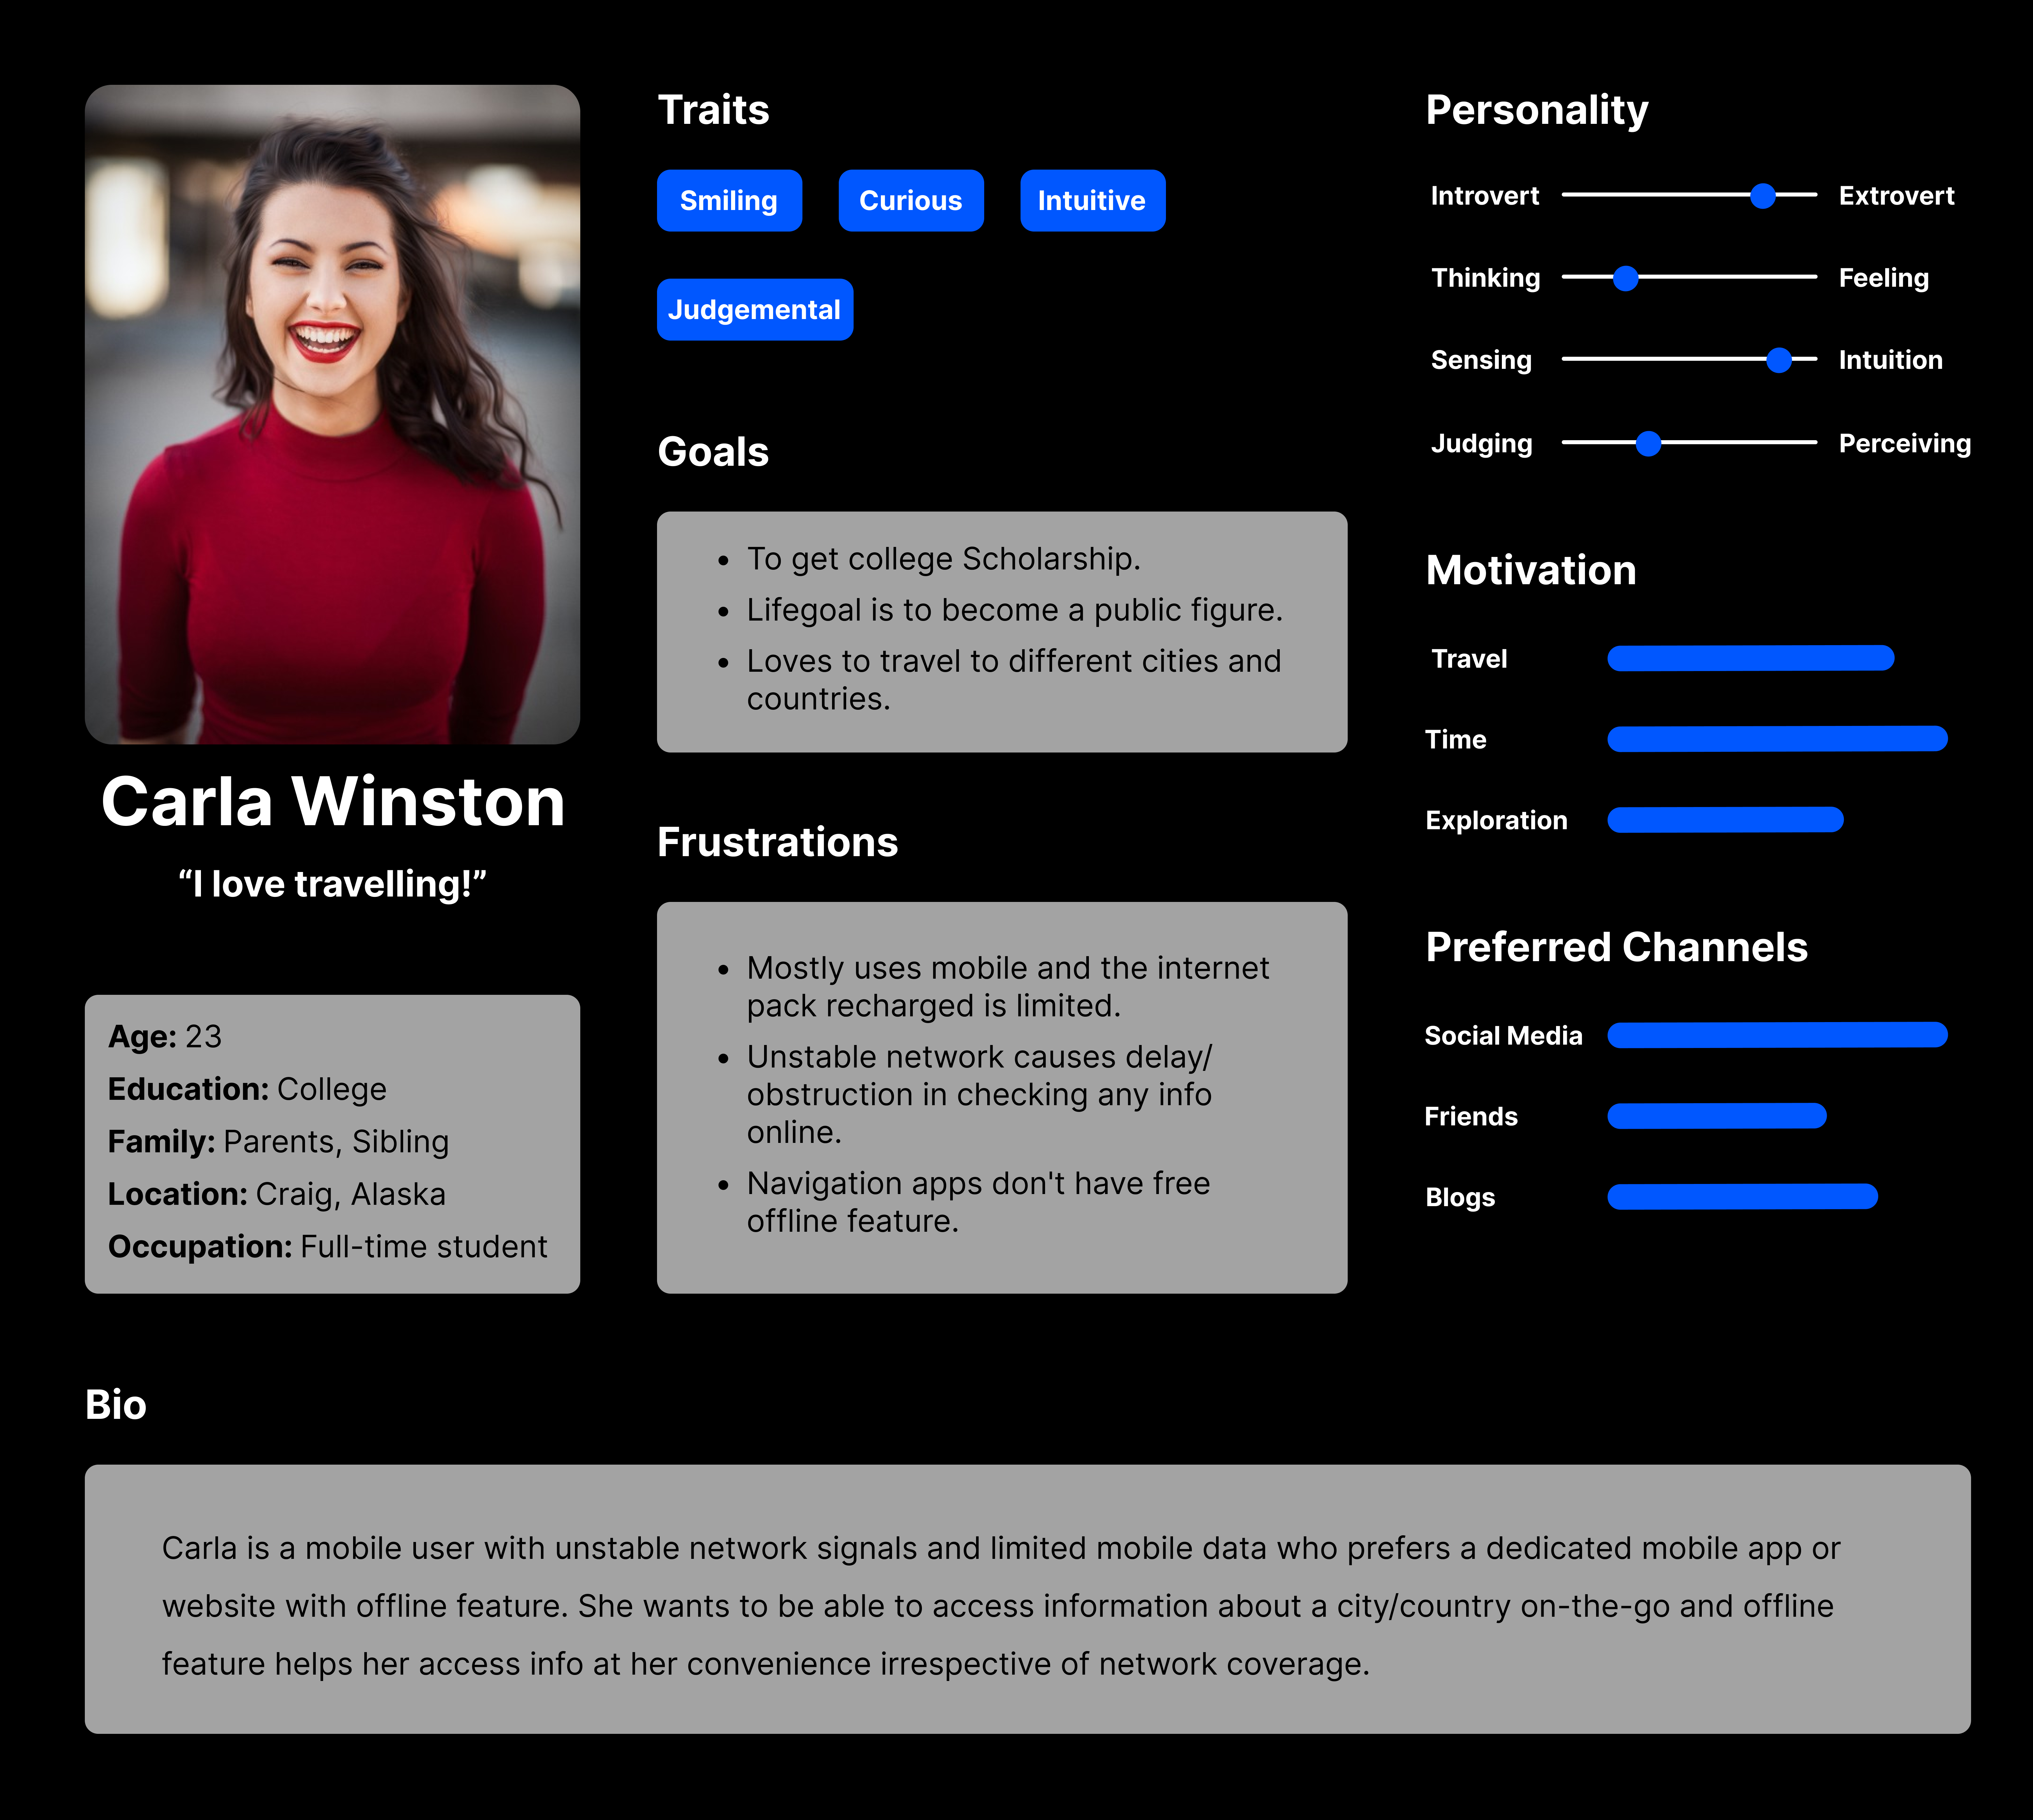This screenshot has height=1820, width=2033.
Task: Click the Blogs channel bar
Action: (x=1742, y=1197)
